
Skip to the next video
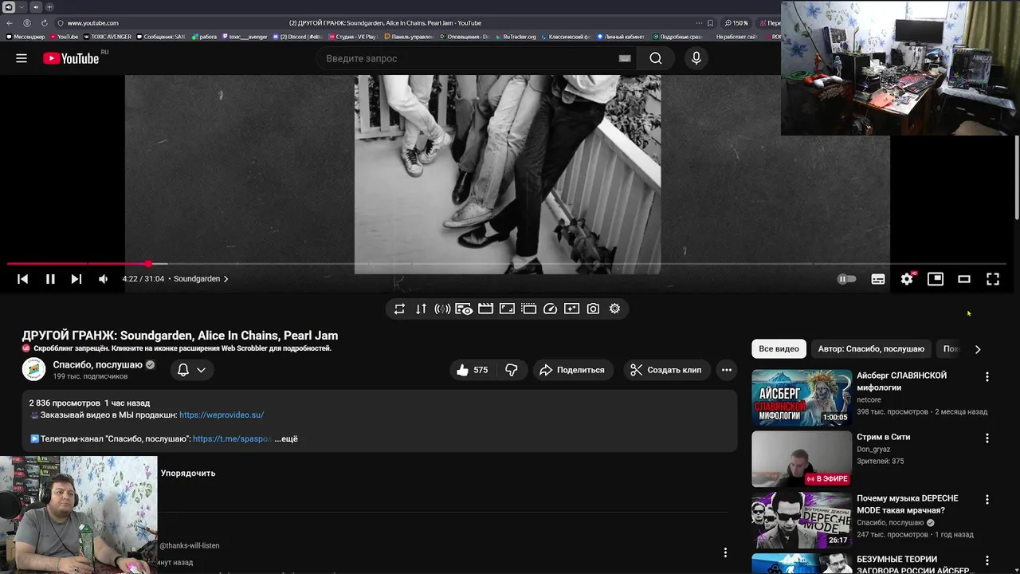tap(76, 279)
